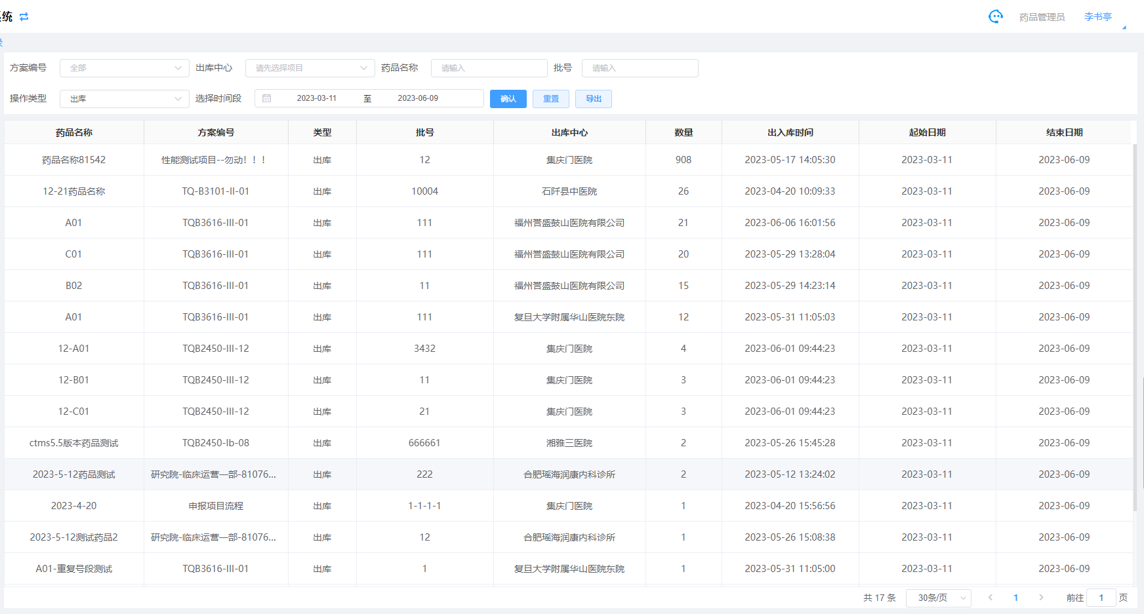This screenshot has height=614, width=1144.
Task: Click batch number 1-1-1-1
Action: [x=425, y=506]
